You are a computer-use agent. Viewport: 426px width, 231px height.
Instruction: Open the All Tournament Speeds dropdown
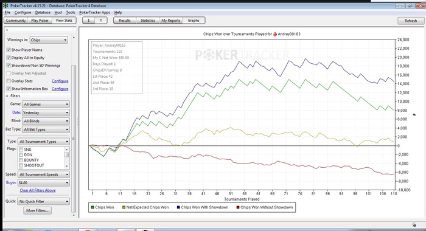click(x=44, y=174)
